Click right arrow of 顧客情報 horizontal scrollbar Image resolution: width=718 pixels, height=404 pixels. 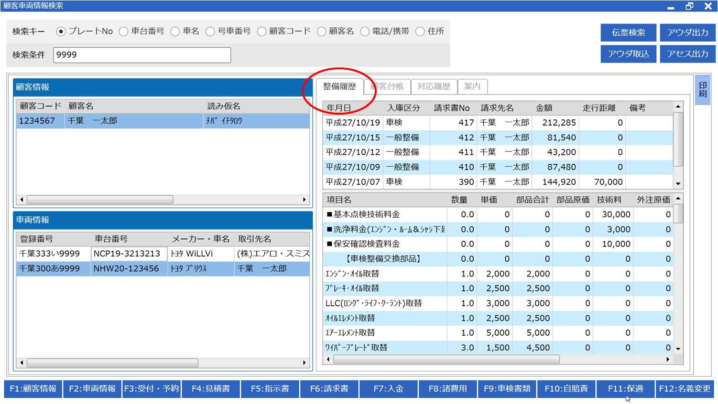tap(305, 200)
